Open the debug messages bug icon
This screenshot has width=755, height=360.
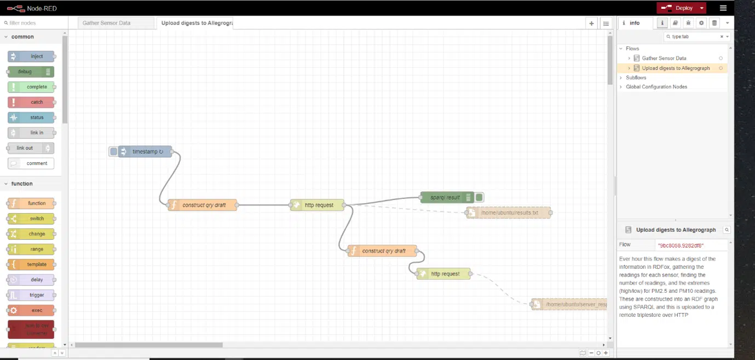[688, 23]
